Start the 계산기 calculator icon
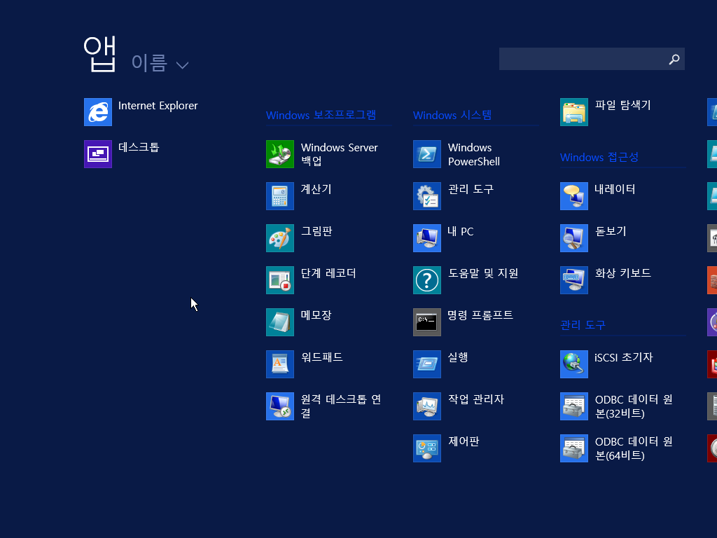 [x=280, y=196]
